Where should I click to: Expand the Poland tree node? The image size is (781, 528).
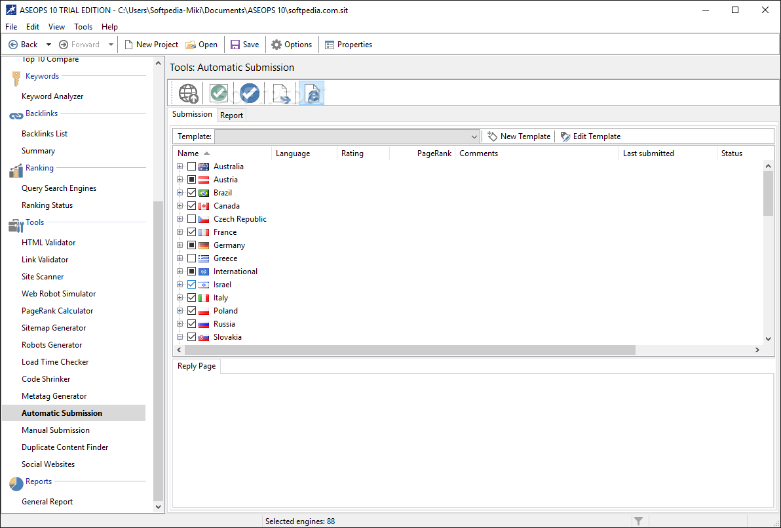point(180,311)
